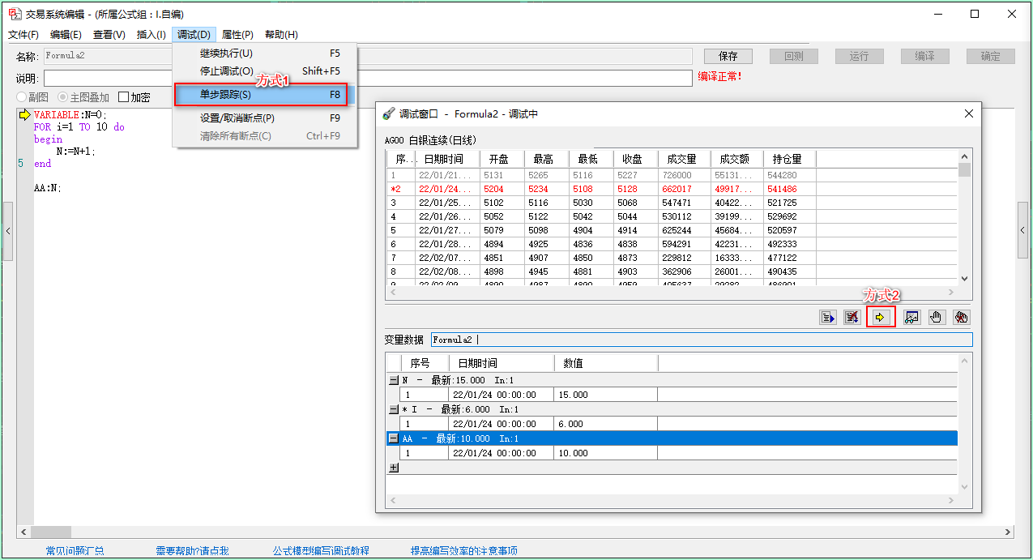Click the code line "N:=N+1;"
1033x560 pixels.
(76, 152)
